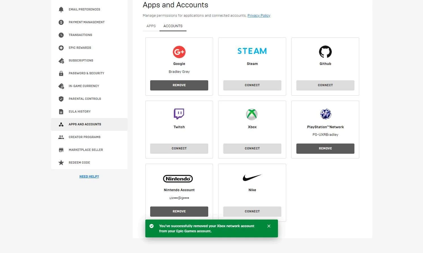The height and width of the screenshot is (253, 423).
Task: Connect a Nike account
Action: click(252, 212)
